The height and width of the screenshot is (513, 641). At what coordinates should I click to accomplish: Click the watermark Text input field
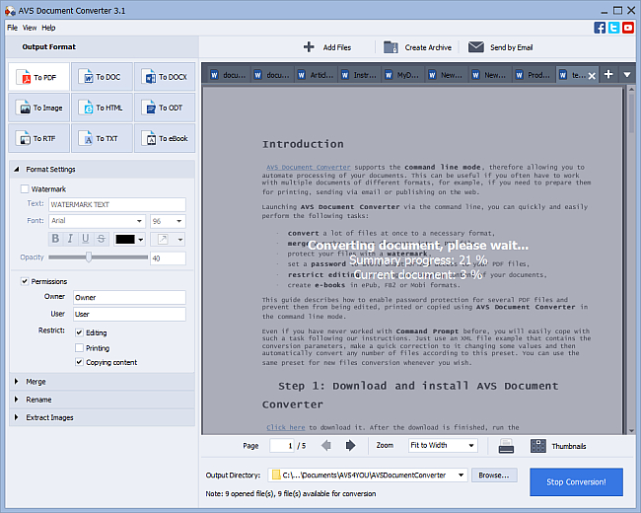click(117, 204)
